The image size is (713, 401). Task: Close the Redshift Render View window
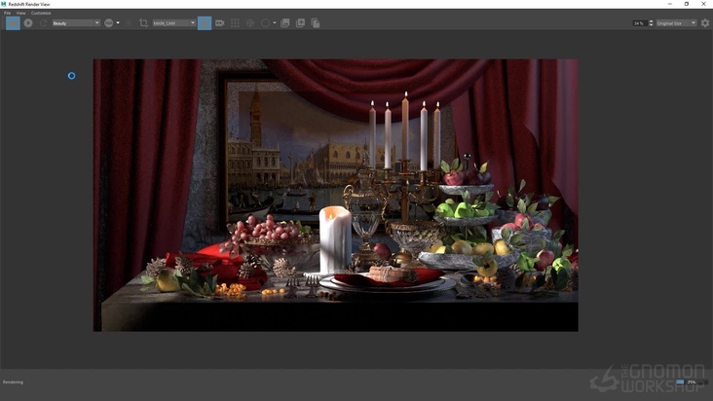click(703, 4)
